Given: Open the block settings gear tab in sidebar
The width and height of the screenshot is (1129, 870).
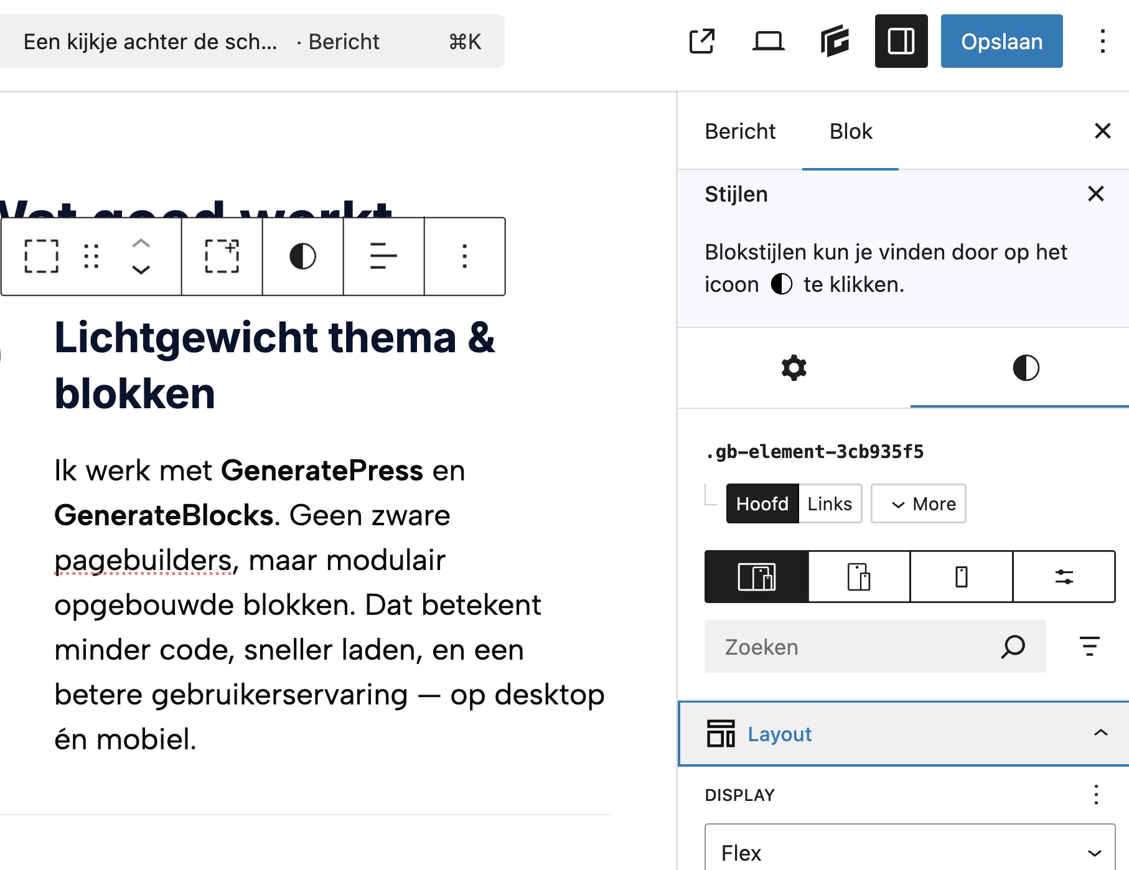Looking at the screenshot, I should (794, 368).
